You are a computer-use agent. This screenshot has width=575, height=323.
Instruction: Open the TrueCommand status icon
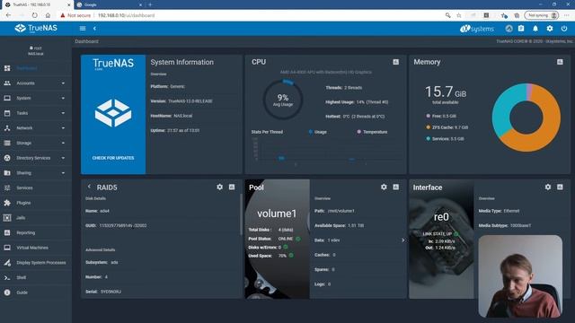tap(509, 28)
